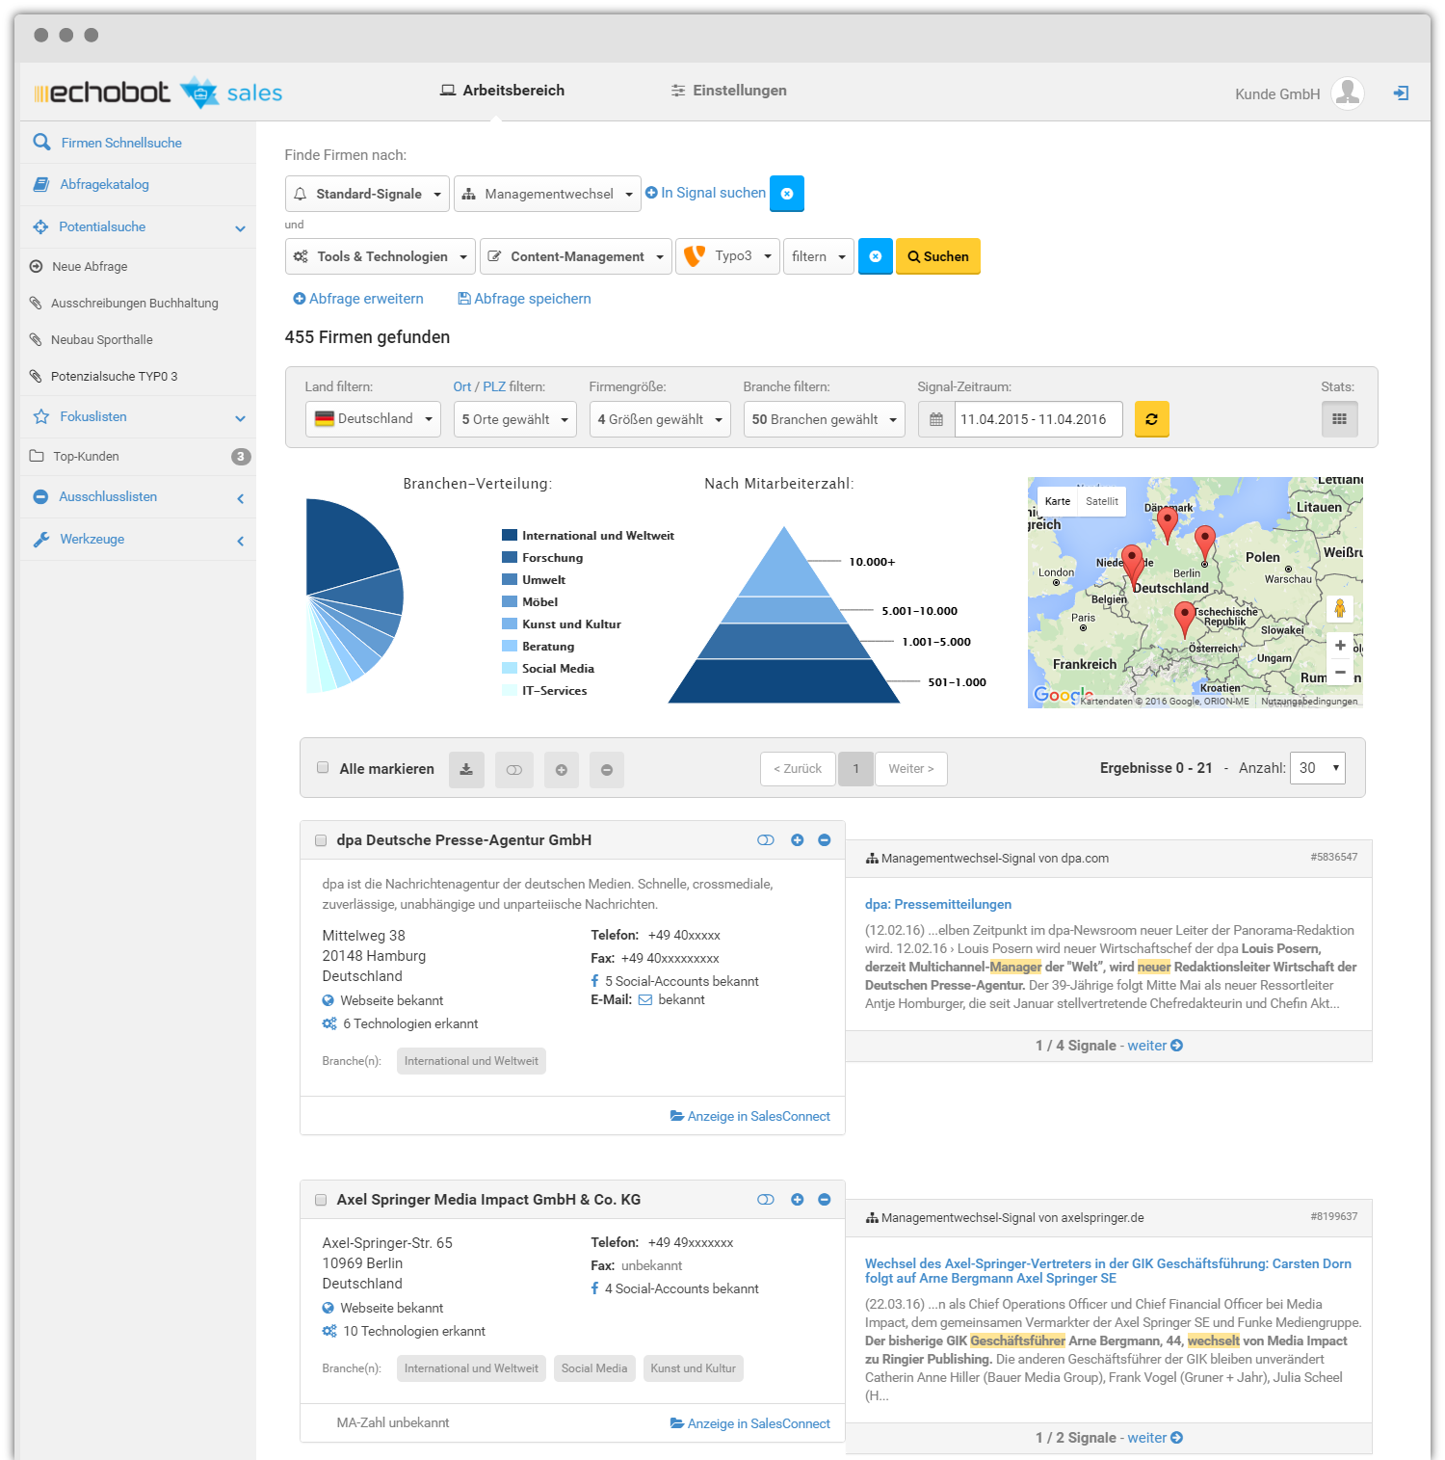Click the International und Weltweit legend swatch
This screenshot has height=1460, width=1445.
coord(510,535)
